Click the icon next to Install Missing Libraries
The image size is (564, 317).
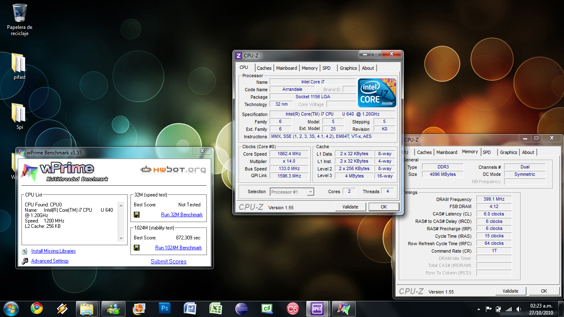[25, 251]
